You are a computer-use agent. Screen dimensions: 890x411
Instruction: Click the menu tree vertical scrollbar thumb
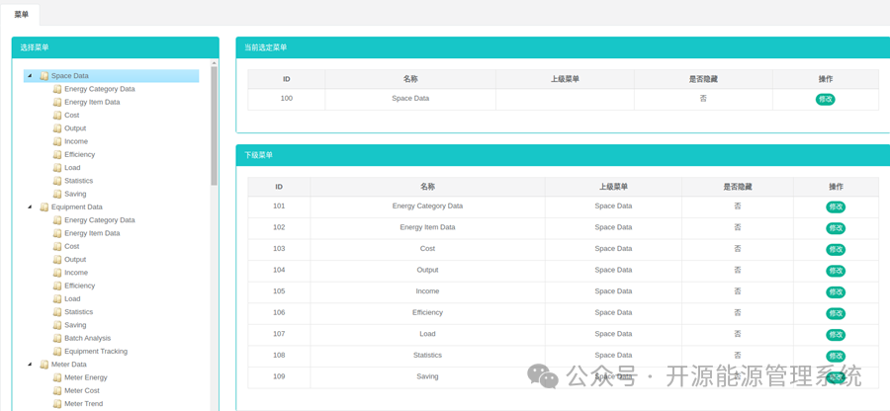(x=214, y=125)
